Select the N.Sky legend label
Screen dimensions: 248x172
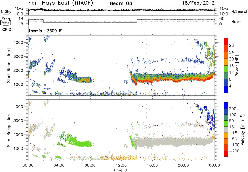click(x=6, y=12)
